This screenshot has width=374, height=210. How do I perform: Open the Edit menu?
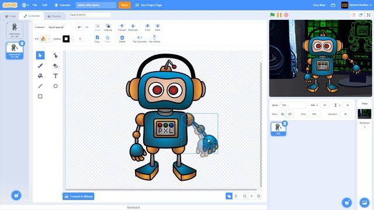(44, 5)
